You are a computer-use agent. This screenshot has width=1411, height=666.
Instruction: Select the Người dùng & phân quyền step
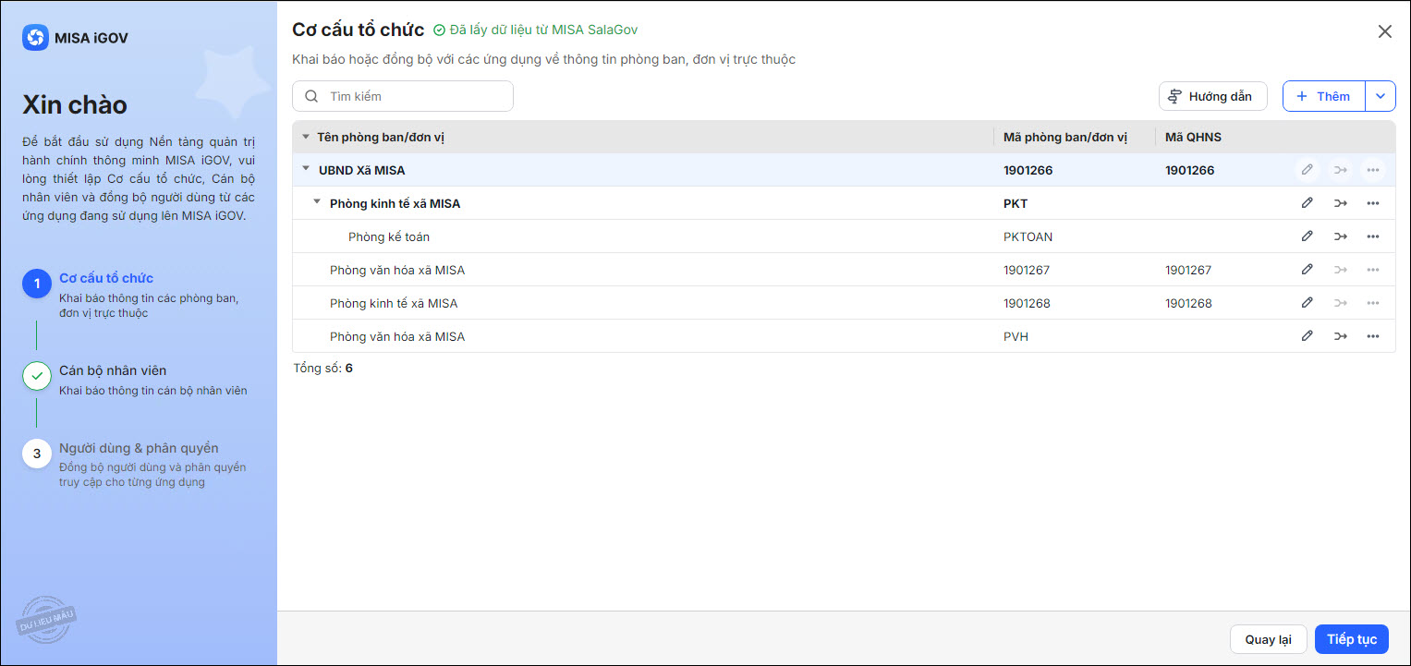pyautogui.click(x=139, y=448)
